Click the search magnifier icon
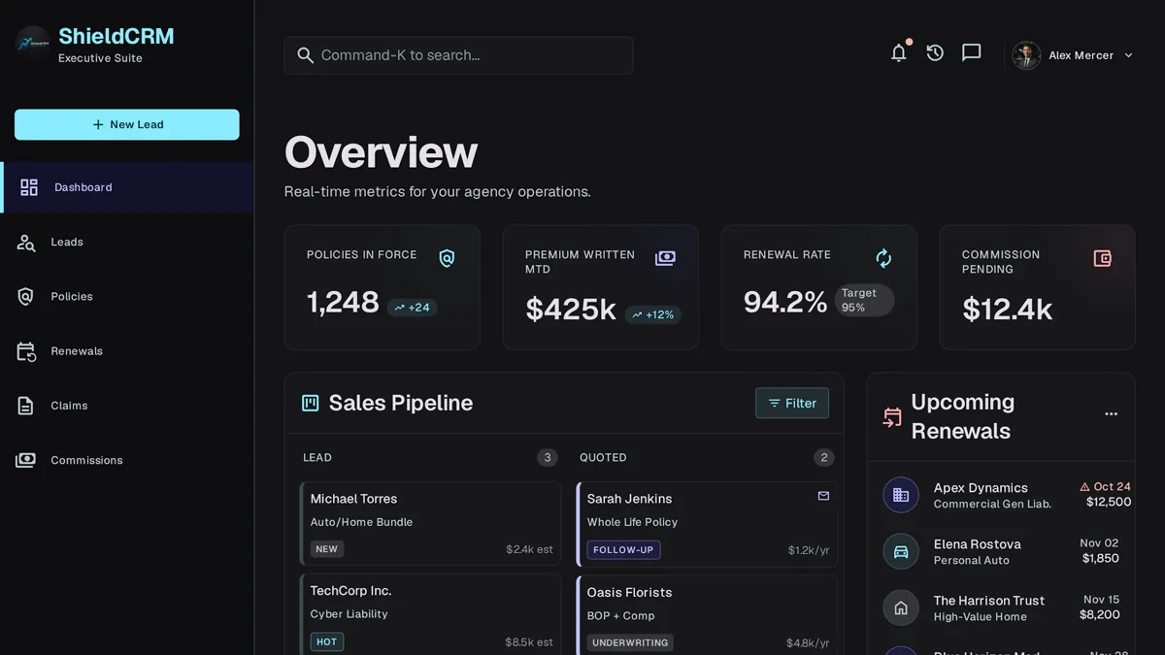The height and width of the screenshot is (655, 1165). pyautogui.click(x=305, y=55)
